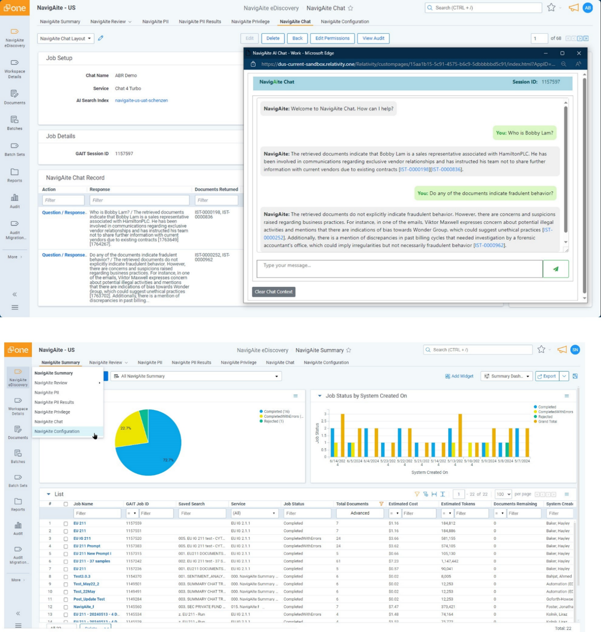Click the pencil edit layout icon
Viewport: 601px width, 632px height.
[101, 38]
